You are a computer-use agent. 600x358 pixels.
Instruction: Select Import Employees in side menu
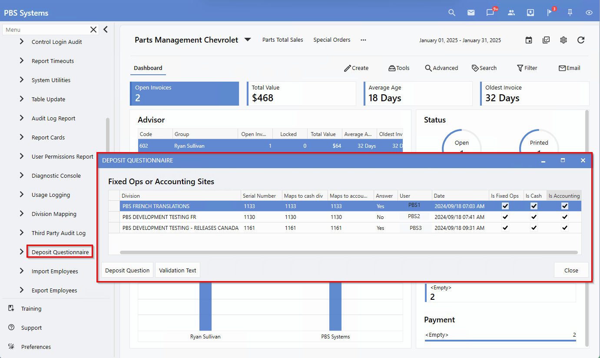pyautogui.click(x=55, y=271)
